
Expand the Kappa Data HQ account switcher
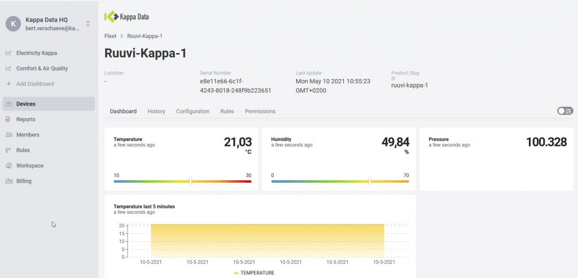[x=87, y=24]
